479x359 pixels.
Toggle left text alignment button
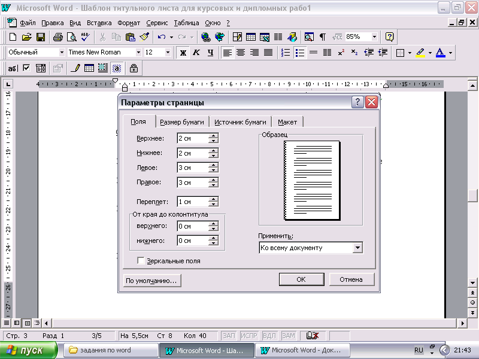click(x=227, y=53)
